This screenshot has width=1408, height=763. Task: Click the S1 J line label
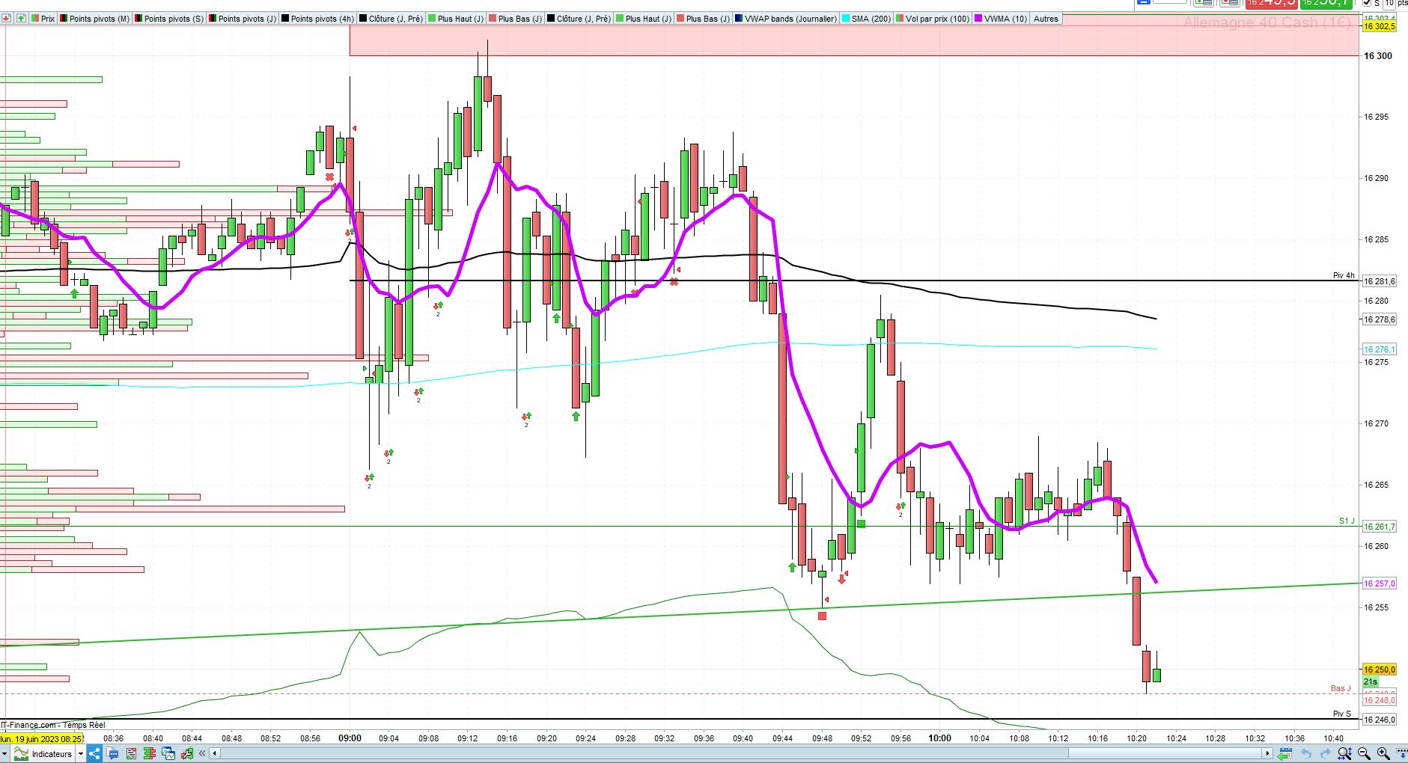pos(1347,521)
